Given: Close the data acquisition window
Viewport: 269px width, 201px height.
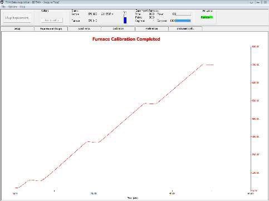Looking at the screenshot, I should (x=265, y=2).
